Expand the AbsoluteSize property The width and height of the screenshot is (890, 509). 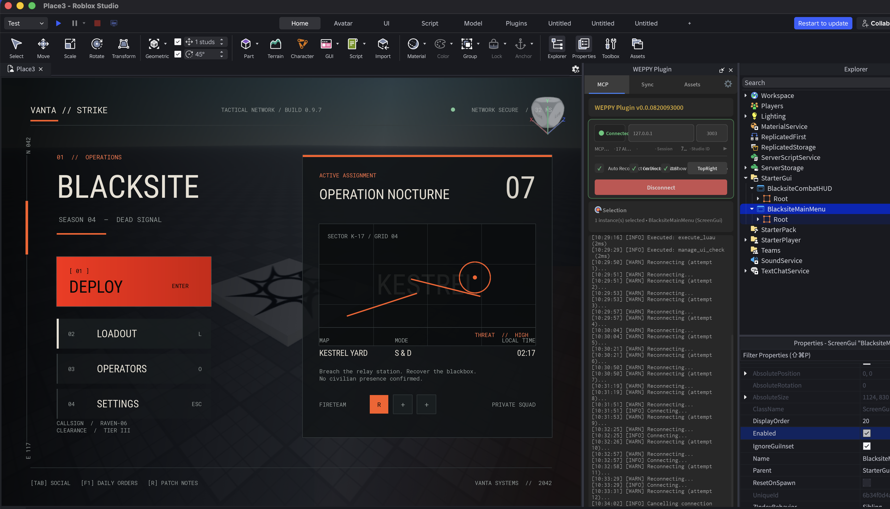pos(745,397)
